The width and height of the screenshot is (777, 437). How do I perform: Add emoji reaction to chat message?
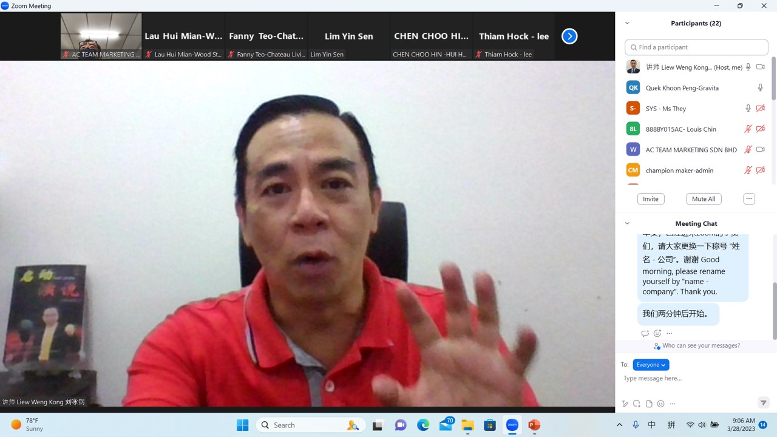657,333
